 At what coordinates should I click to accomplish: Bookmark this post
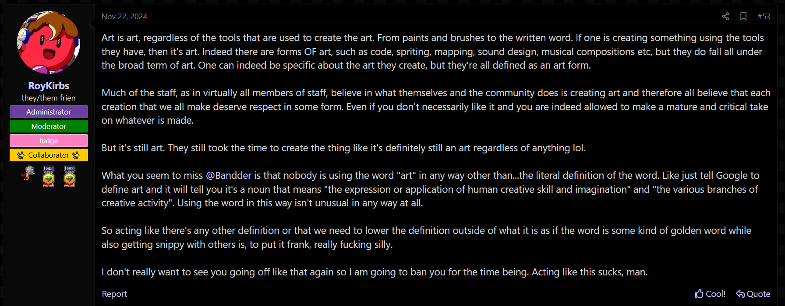tap(743, 16)
